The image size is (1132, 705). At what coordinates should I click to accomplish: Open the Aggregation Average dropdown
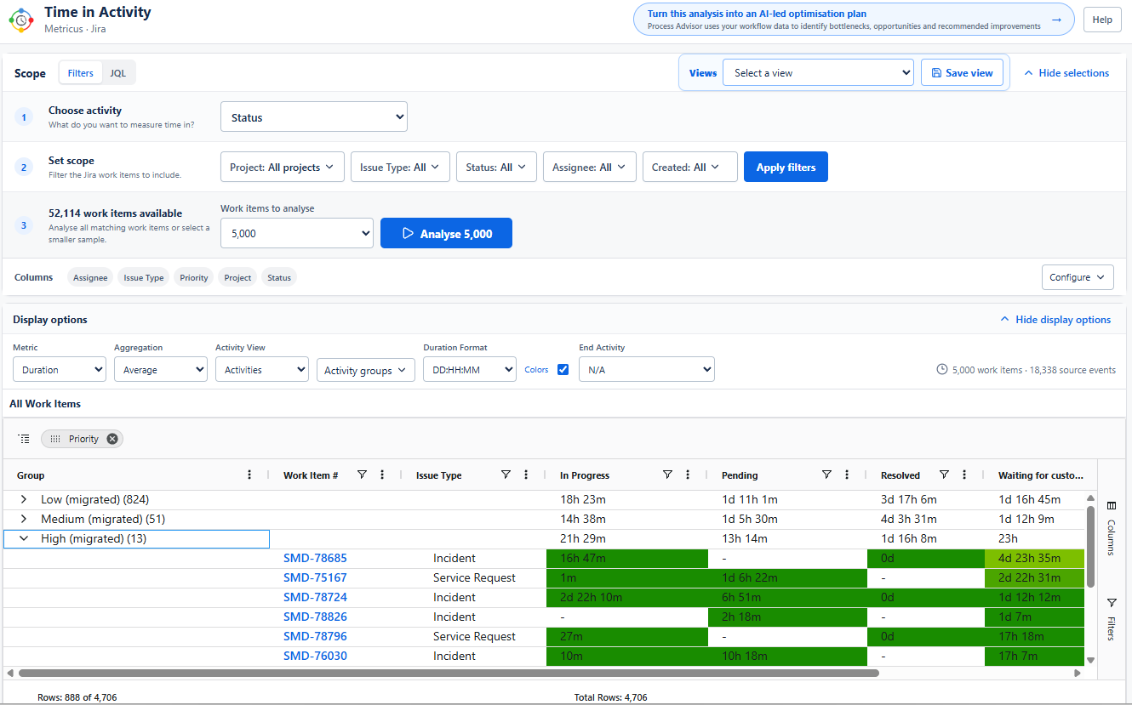tap(161, 370)
